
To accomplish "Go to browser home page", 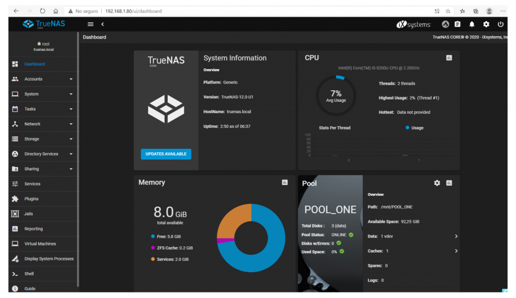I will 55,11.
